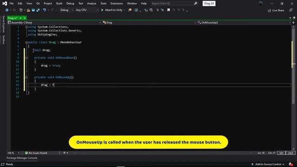The width and height of the screenshot is (297, 167).
Task: Open the File menu
Action: [x=12, y=3]
